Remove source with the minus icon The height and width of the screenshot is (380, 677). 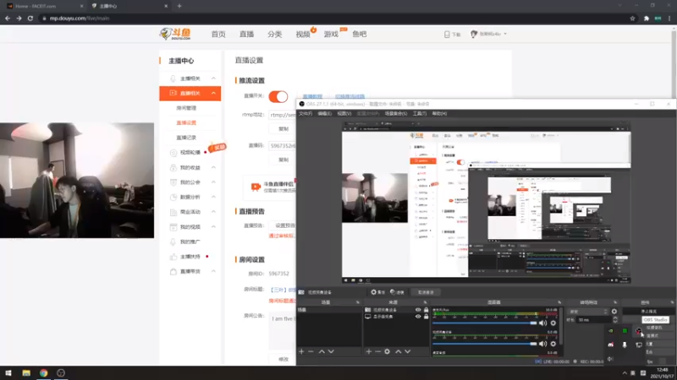click(377, 351)
